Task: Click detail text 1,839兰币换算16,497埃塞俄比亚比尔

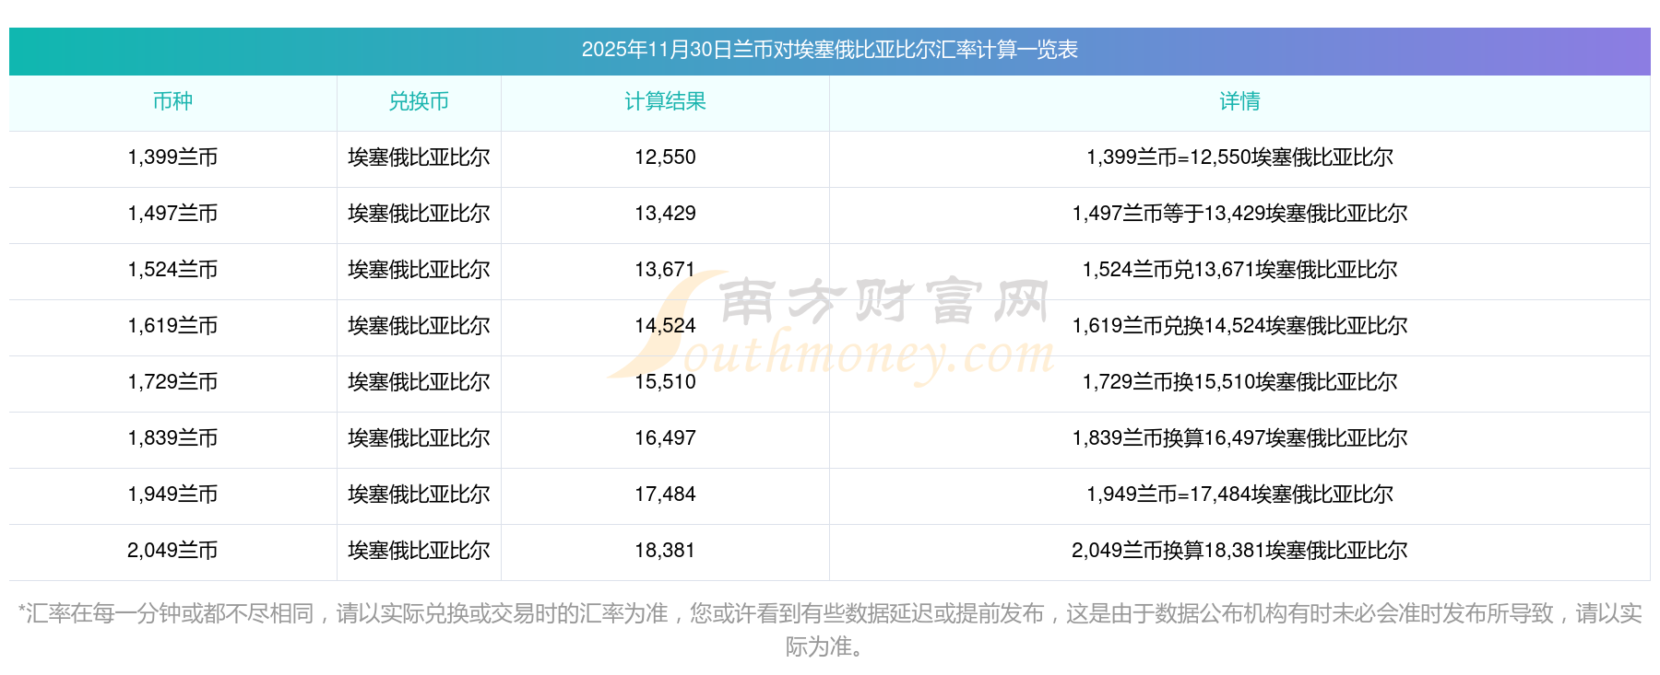Action: click(1239, 438)
